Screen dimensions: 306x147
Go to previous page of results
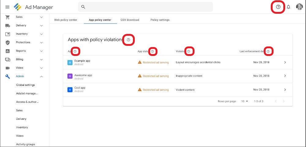[276, 101]
